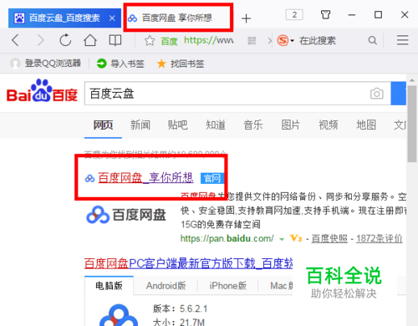Viewport: 418px width, 326px height.
Task: Add a new tab with plus button
Action: 246,18
